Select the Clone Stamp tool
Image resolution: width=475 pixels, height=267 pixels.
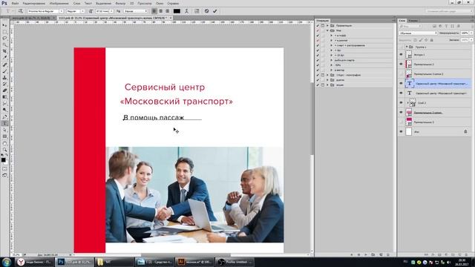(4, 77)
